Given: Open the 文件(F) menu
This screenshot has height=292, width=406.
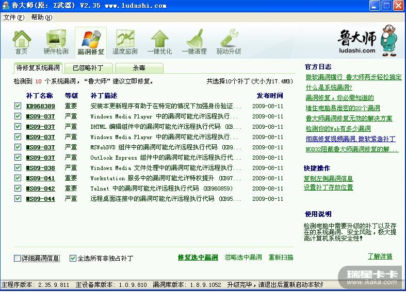Looking at the screenshot, I should 14,18.
